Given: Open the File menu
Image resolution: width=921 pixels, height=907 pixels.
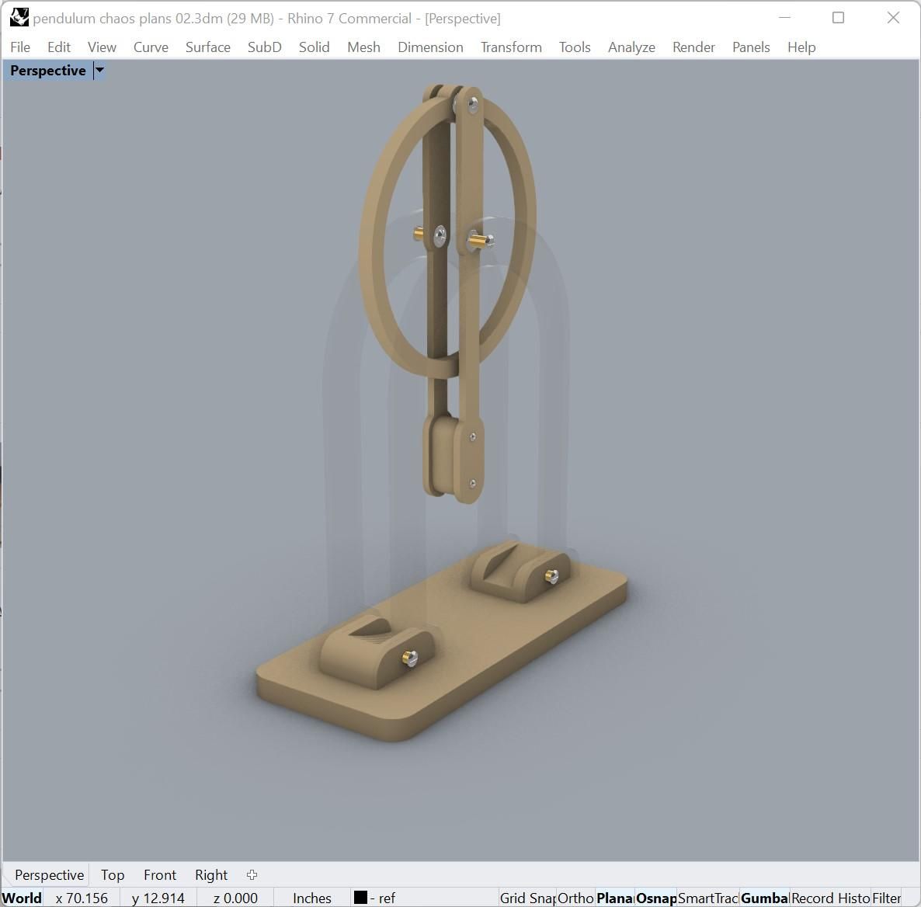Looking at the screenshot, I should pos(20,47).
